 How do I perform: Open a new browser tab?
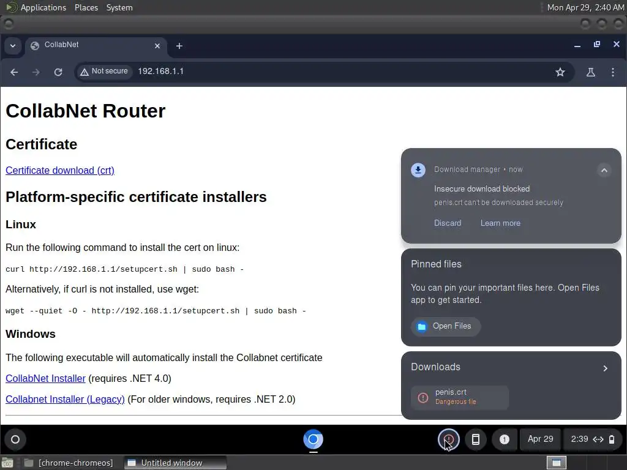tap(179, 47)
